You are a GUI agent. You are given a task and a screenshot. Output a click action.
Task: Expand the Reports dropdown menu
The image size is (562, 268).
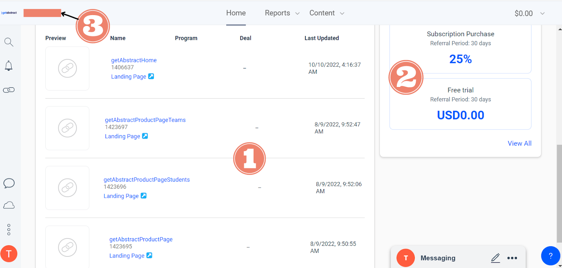(282, 13)
